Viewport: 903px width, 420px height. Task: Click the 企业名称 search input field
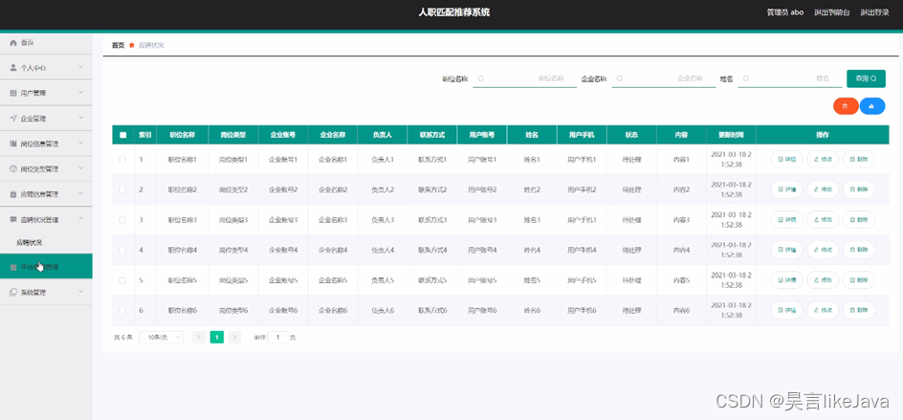(664, 78)
